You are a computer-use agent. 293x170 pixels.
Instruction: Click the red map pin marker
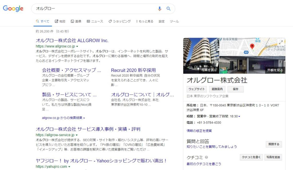point(252,46)
